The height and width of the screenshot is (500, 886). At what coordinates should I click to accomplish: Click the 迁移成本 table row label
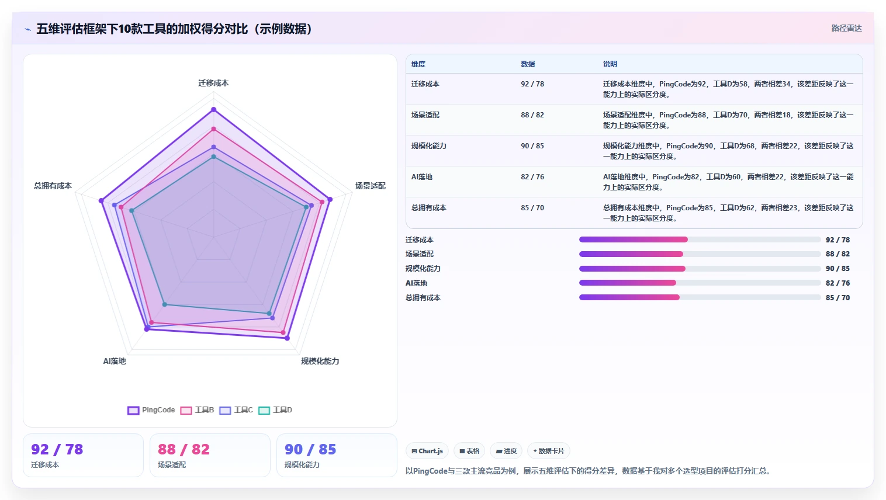point(425,84)
